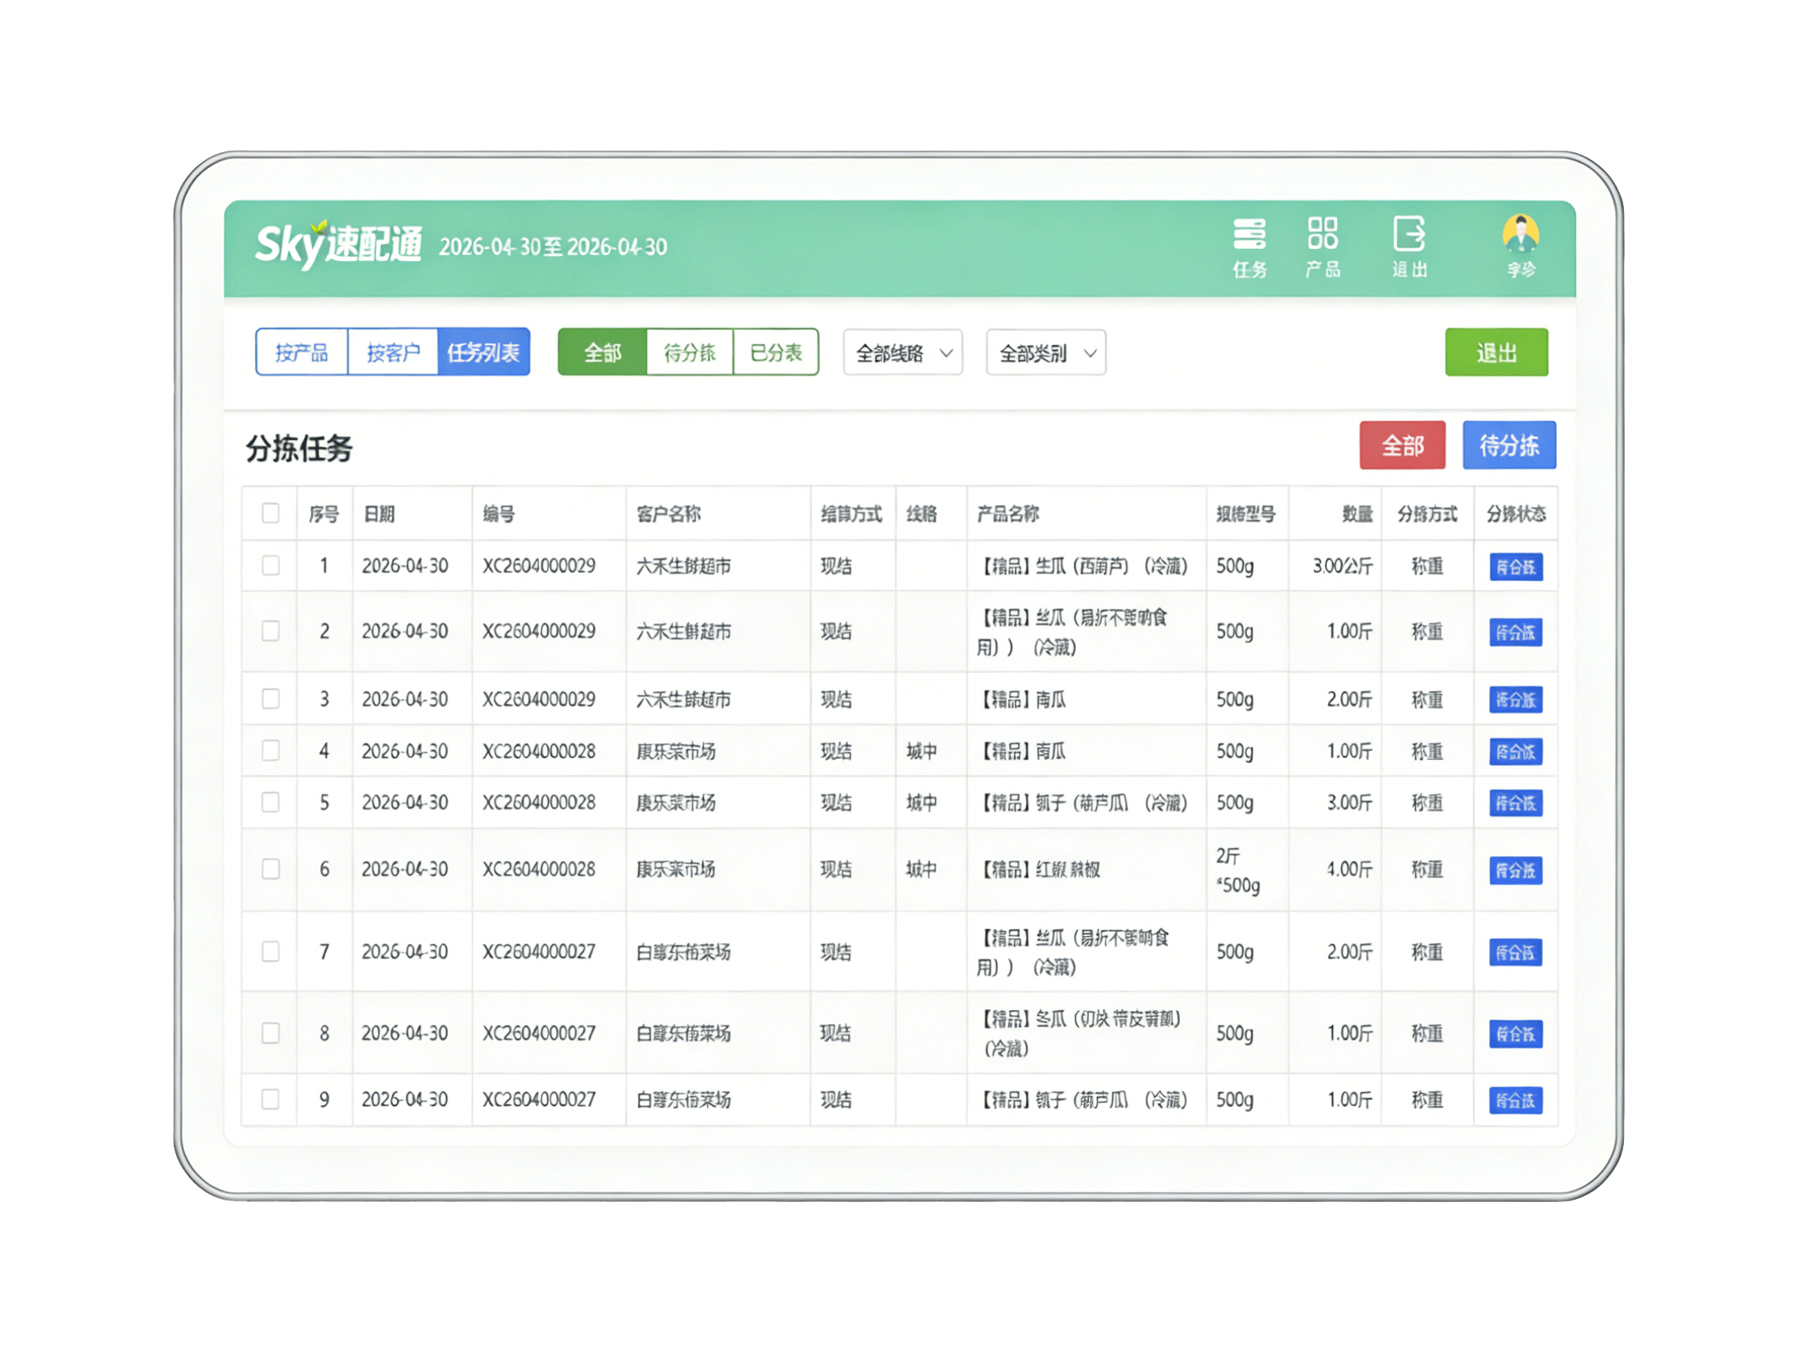
Task: Click the 分拣状态 column header
Action: pos(1516,513)
